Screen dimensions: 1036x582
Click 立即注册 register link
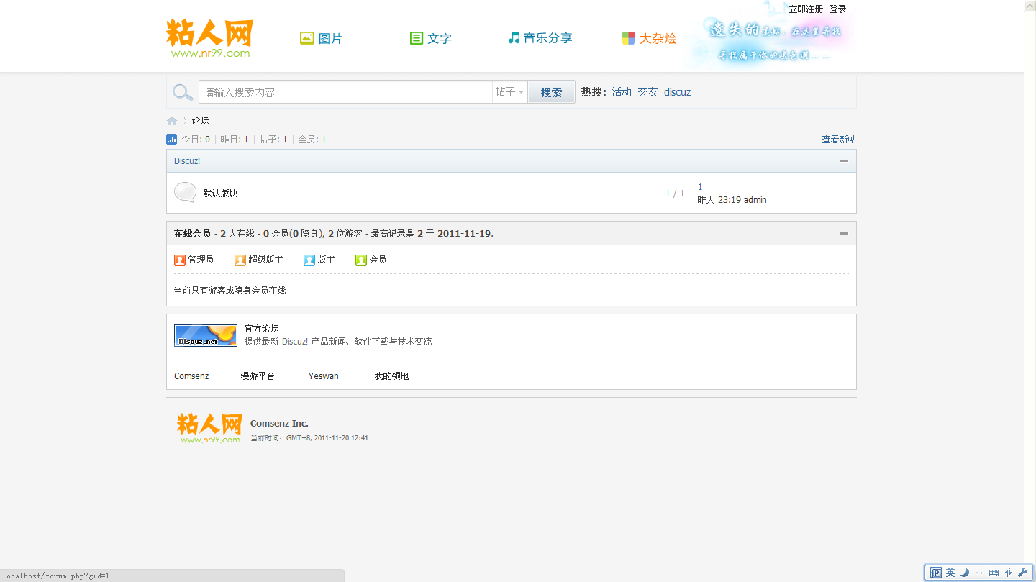tap(806, 9)
